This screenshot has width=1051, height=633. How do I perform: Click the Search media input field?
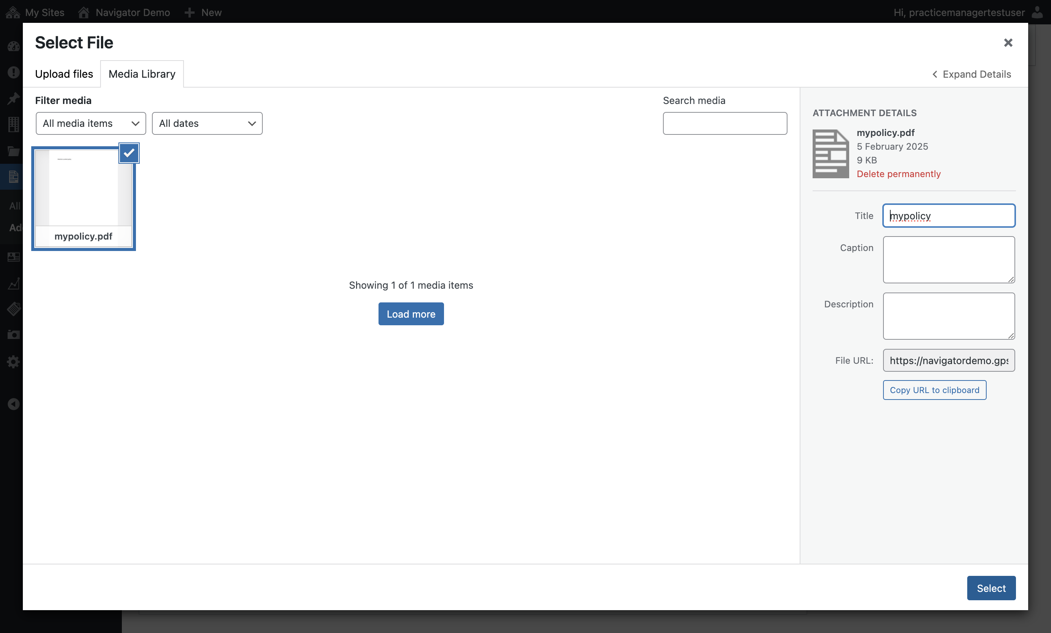pos(724,123)
